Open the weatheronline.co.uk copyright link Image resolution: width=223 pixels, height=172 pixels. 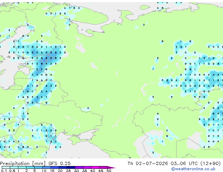[x=193, y=169]
